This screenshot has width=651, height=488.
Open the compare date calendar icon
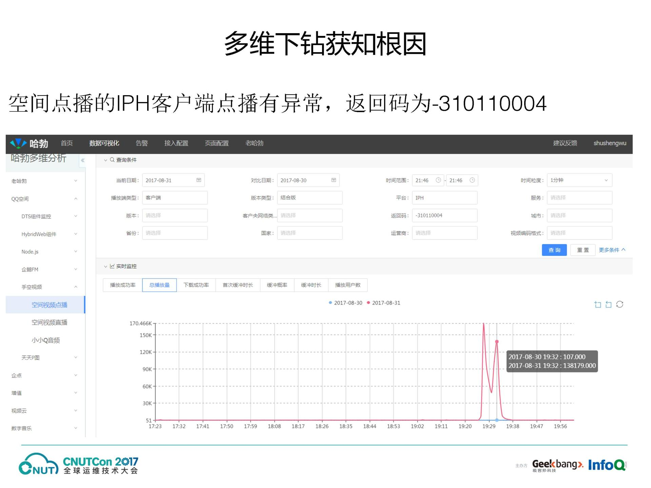click(x=334, y=180)
